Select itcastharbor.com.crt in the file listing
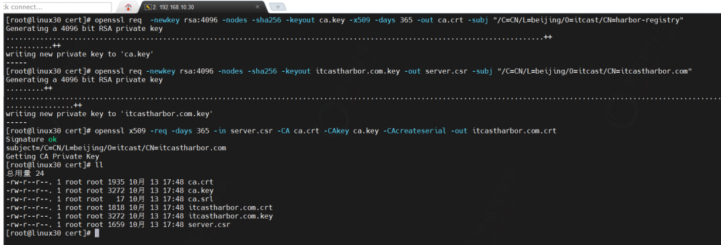Image resolution: width=721 pixels, height=245 pixels. [231, 207]
